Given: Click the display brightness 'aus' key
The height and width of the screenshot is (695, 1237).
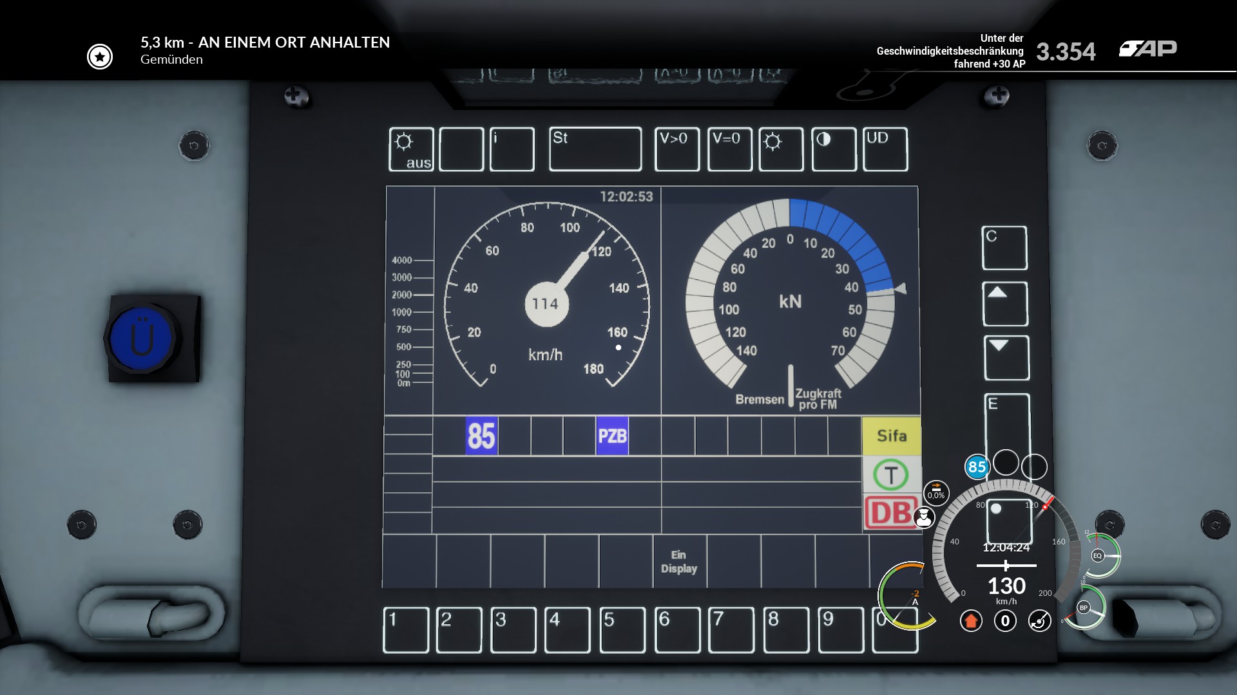Looking at the screenshot, I should pyautogui.click(x=411, y=149).
